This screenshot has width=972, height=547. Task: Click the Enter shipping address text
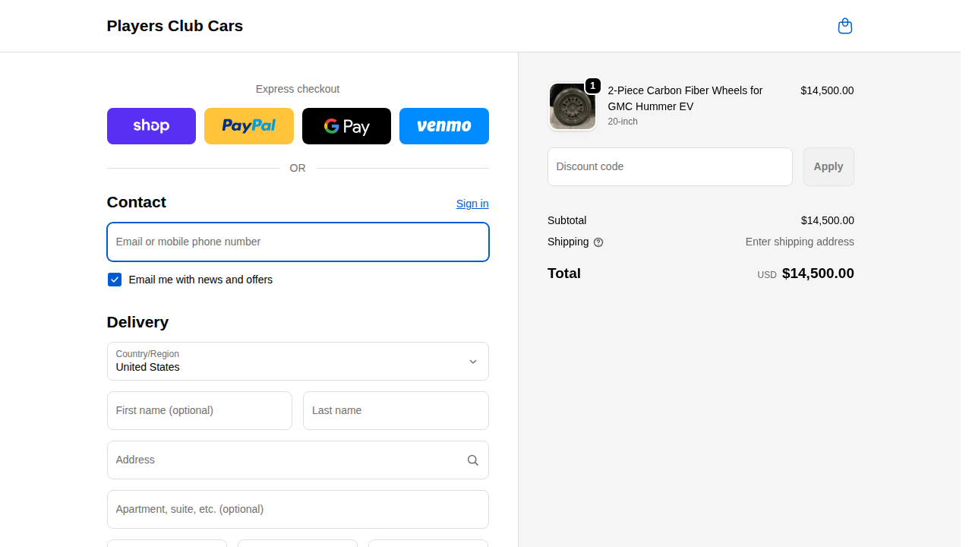(x=800, y=242)
